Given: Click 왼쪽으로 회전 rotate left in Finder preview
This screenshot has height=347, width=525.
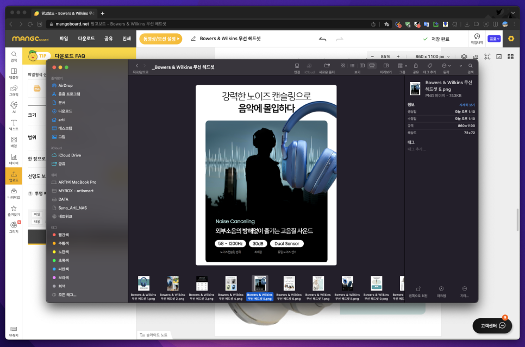Looking at the screenshot, I should pos(418,291).
